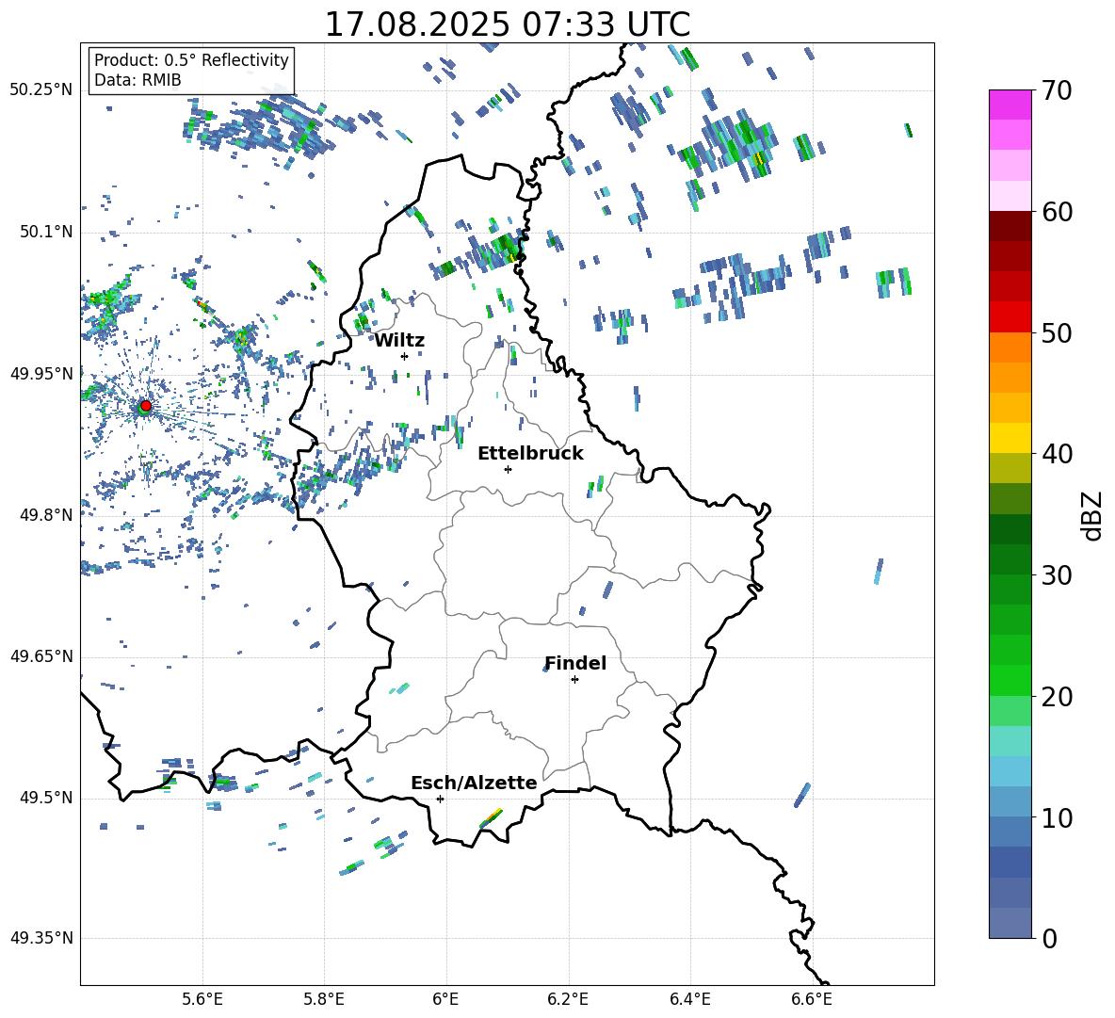The image size is (1115, 1018).
Task: Click the 49.5°N latitude label
Action: (x=46, y=798)
